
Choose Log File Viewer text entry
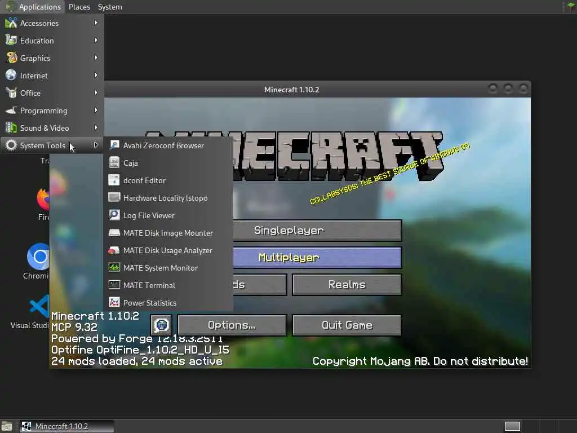click(x=149, y=215)
